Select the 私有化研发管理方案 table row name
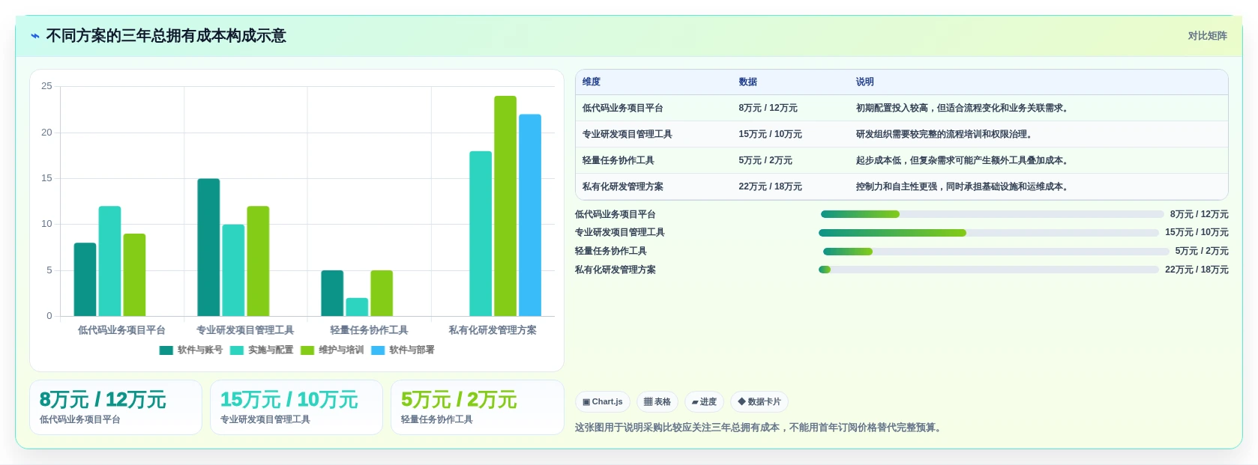The height and width of the screenshot is (465, 1258). pyautogui.click(x=622, y=186)
